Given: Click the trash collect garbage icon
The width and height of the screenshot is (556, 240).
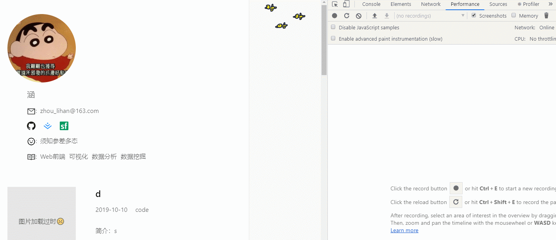Looking at the screenshot, I should (546, 16).
